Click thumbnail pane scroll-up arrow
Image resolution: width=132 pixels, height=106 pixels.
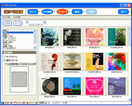coord(130,29)
